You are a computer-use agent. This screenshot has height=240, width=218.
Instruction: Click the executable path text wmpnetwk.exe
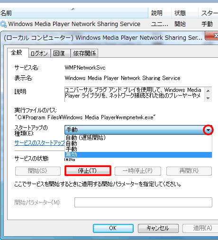tap(85, 117)
